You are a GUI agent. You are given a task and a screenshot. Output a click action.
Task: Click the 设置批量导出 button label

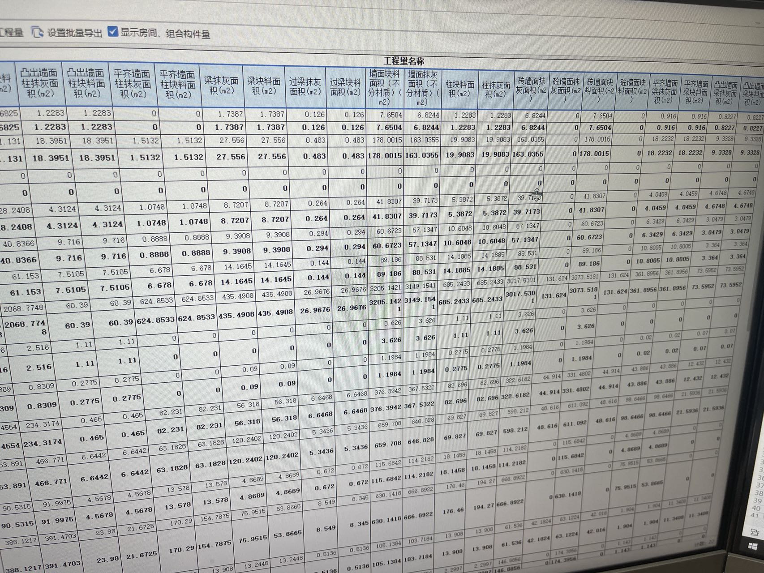click(x=75, y=33)
